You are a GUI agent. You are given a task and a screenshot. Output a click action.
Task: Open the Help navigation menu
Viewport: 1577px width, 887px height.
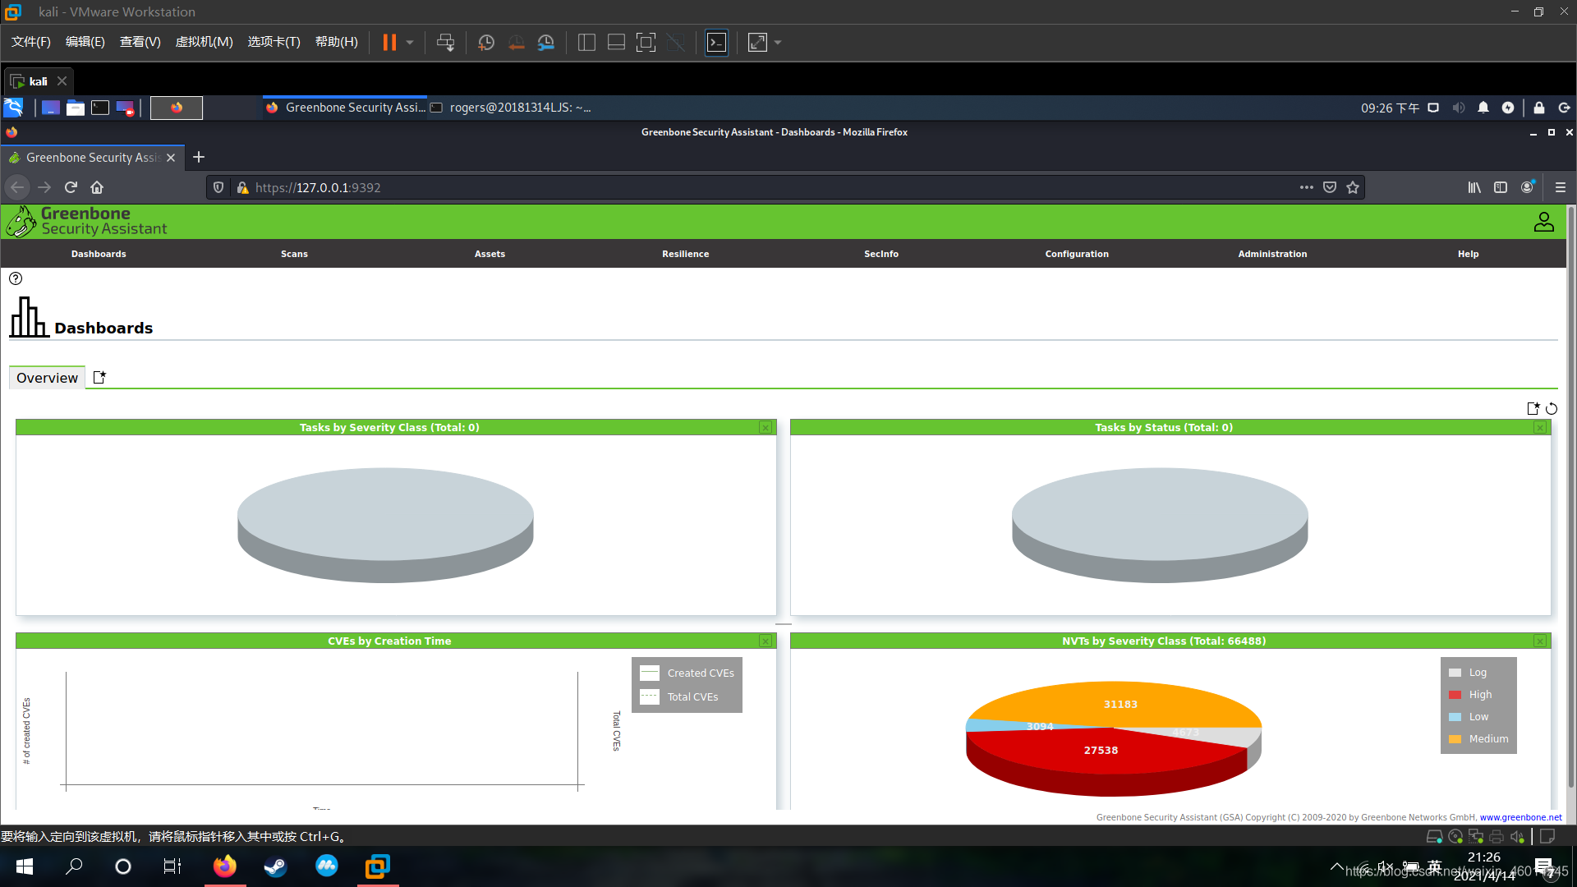1468,254
